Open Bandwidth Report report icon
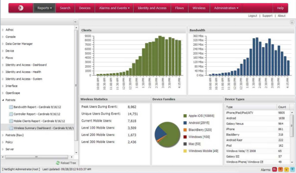This screenshot has width=296, height=173. (11, 107)
